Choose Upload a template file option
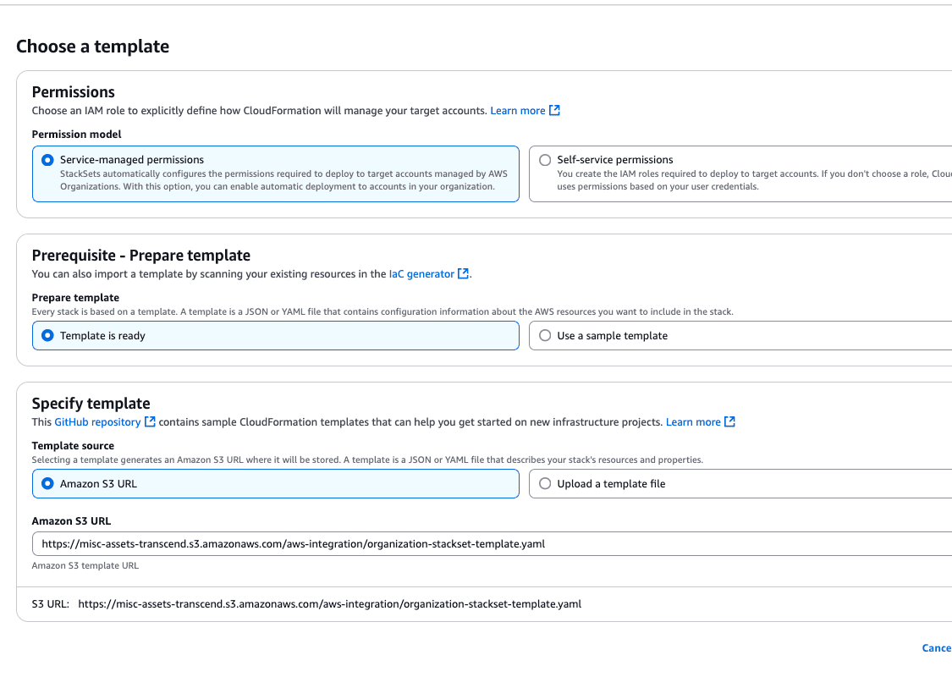Screen dimensions: 952x677 545,483
